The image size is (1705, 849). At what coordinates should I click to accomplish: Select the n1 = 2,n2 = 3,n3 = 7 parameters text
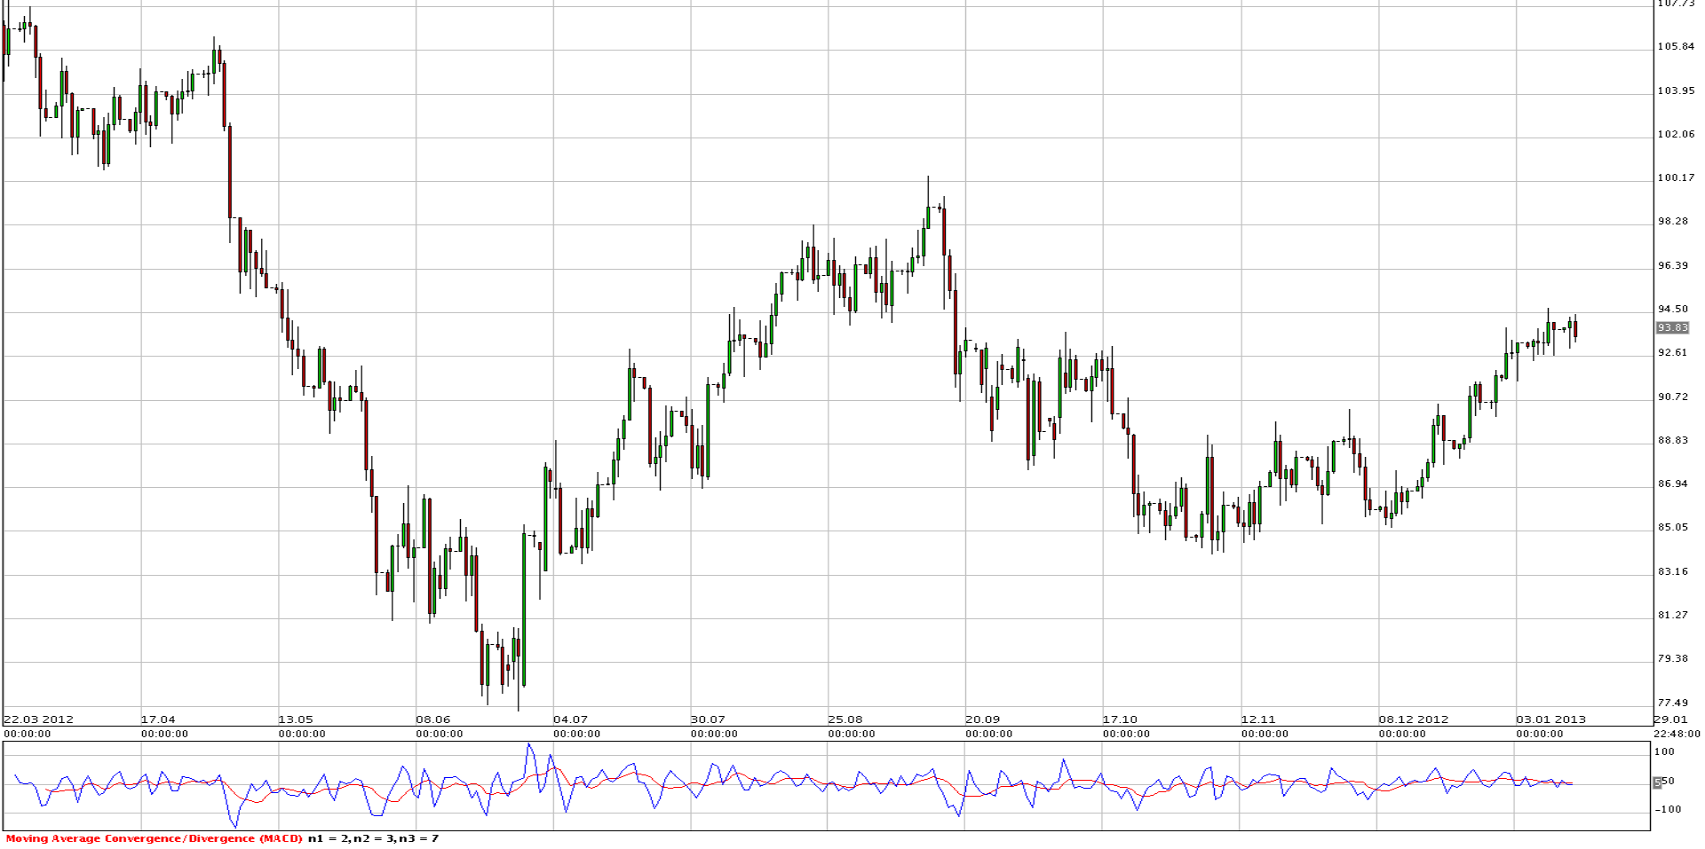click(373, 838)
